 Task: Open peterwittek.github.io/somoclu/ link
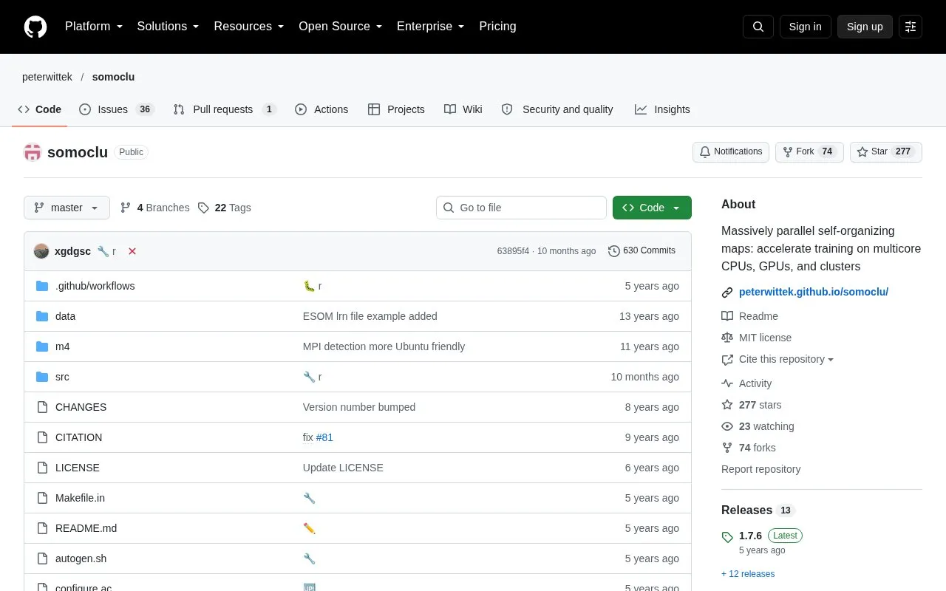[x=814, y=292]
